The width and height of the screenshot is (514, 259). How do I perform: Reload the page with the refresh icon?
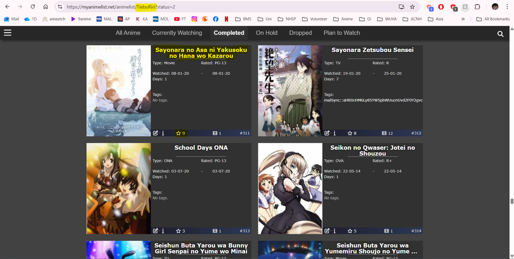pos(33,7)
